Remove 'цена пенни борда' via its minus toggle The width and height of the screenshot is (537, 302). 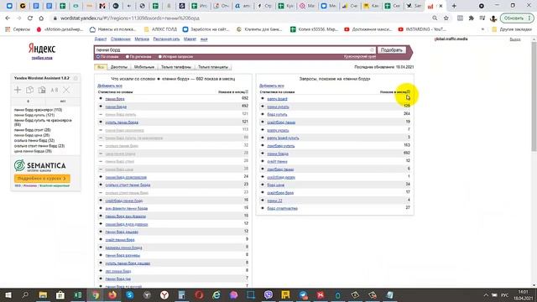[101, 154]
